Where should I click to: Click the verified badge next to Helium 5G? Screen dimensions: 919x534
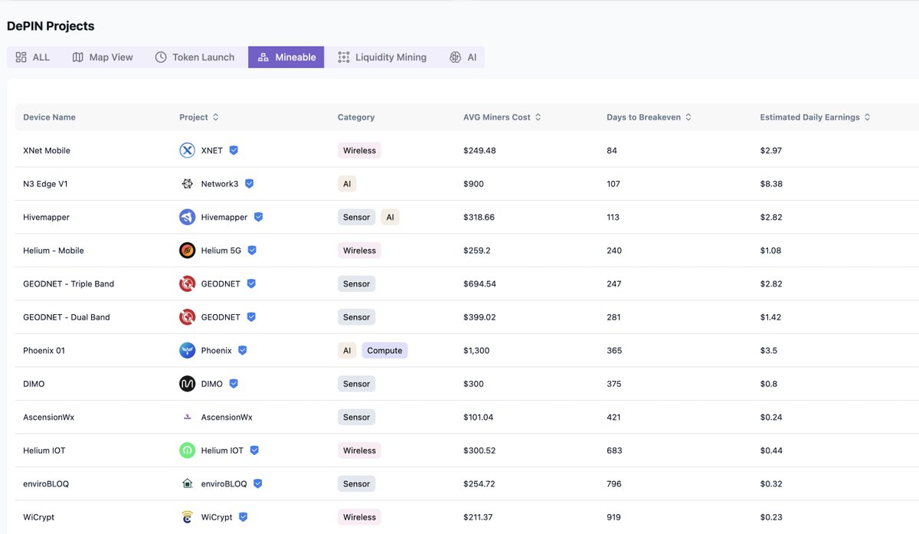(252, 251)
